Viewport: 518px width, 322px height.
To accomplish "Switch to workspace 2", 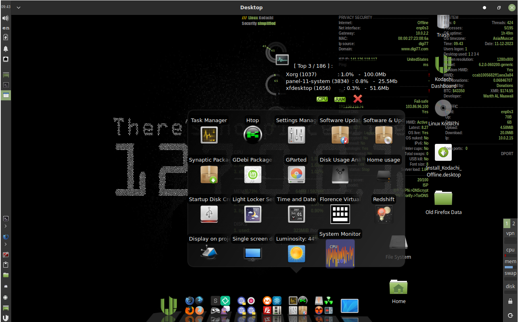I will click(514, 224).
